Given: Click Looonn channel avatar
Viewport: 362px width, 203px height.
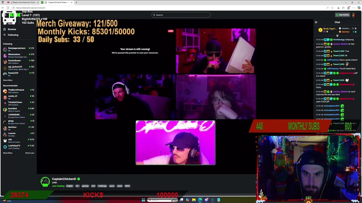Looking at the screenshot, I should click(x=5, y=134).
